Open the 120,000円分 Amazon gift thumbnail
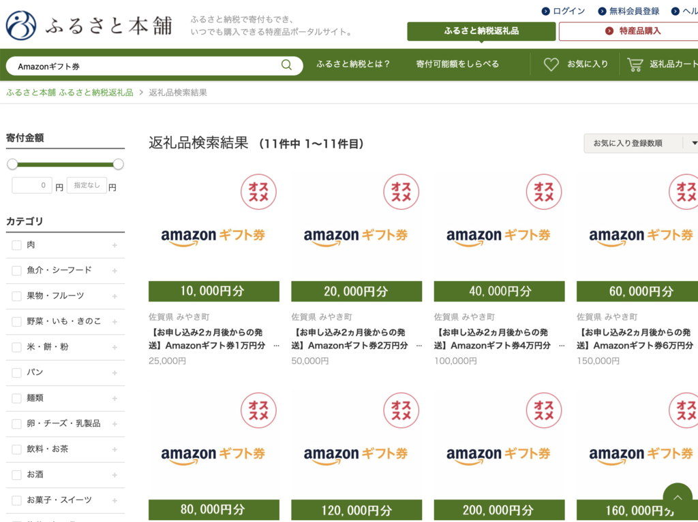Screen dimensions: 698x522 point(356,455)
